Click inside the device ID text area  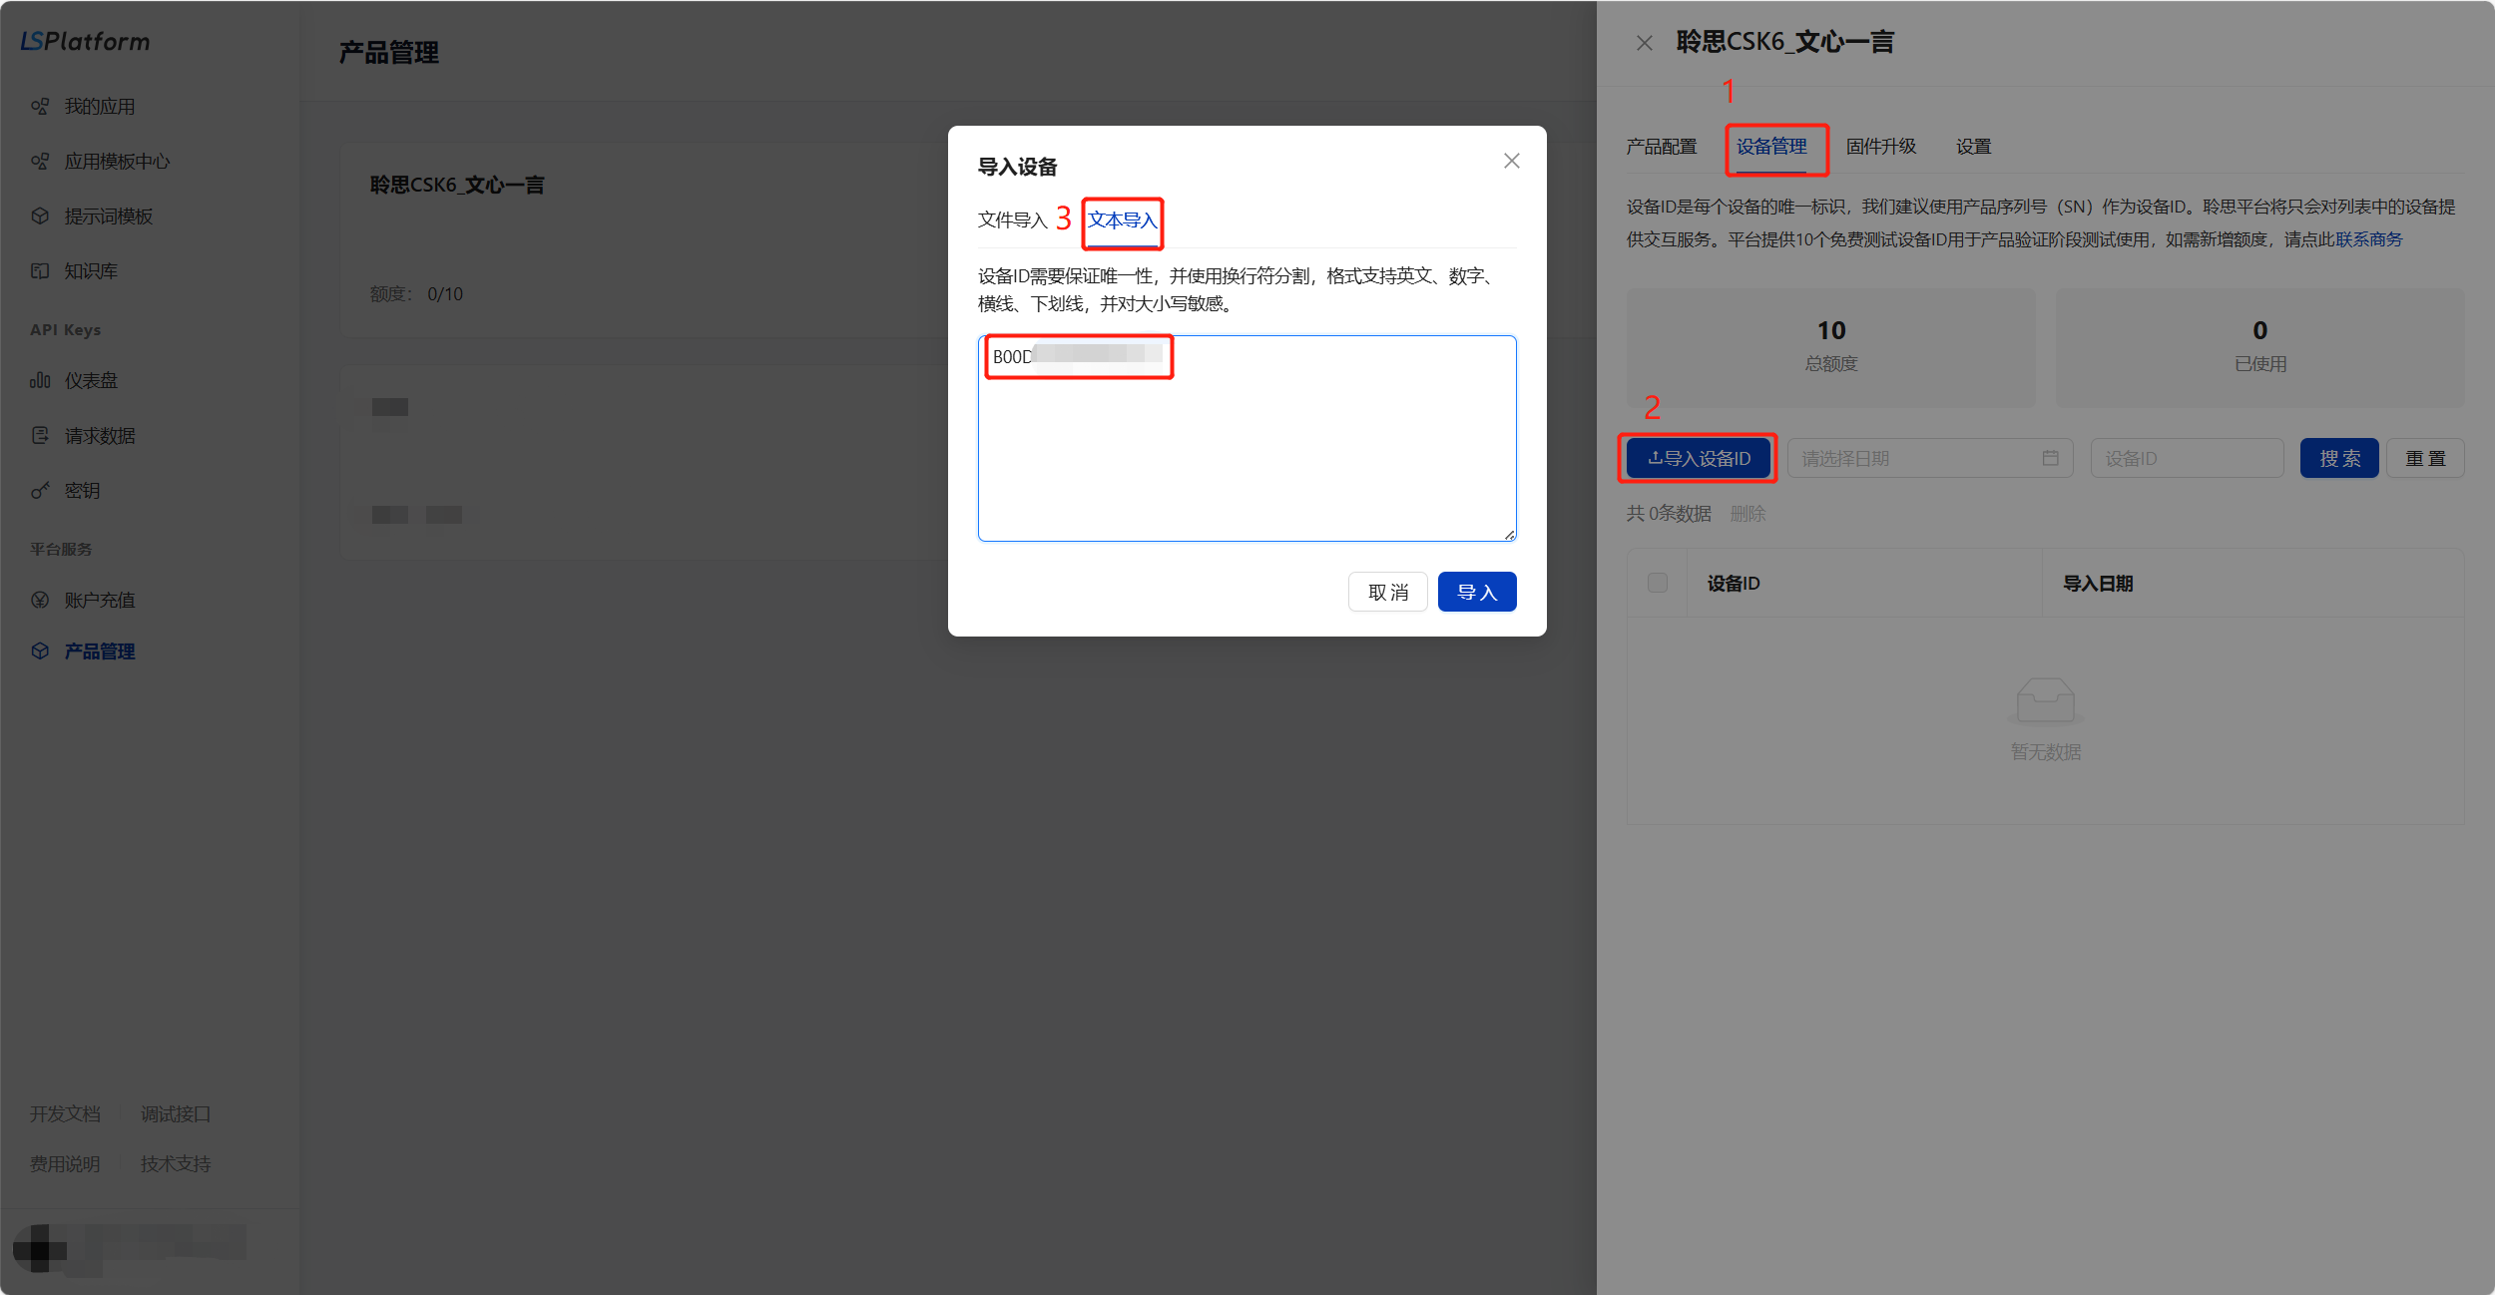click(x=1247, y=459)
